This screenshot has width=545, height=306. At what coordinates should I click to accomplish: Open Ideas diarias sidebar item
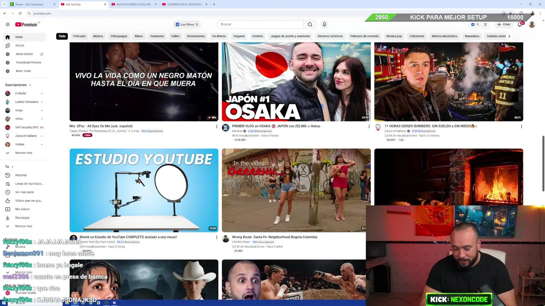24,54
